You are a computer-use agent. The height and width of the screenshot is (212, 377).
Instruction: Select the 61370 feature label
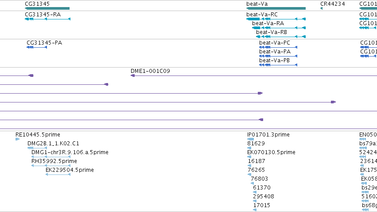coord(262,188)
